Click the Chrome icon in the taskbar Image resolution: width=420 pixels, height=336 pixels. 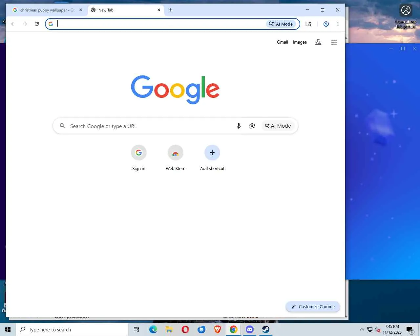point(233,329)
